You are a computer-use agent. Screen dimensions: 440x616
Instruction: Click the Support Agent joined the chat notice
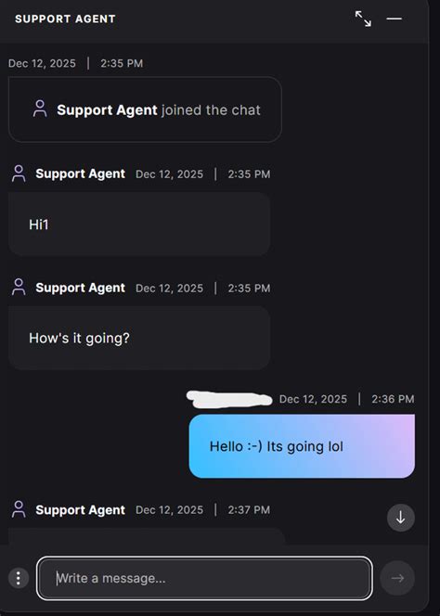click(145, 109)
